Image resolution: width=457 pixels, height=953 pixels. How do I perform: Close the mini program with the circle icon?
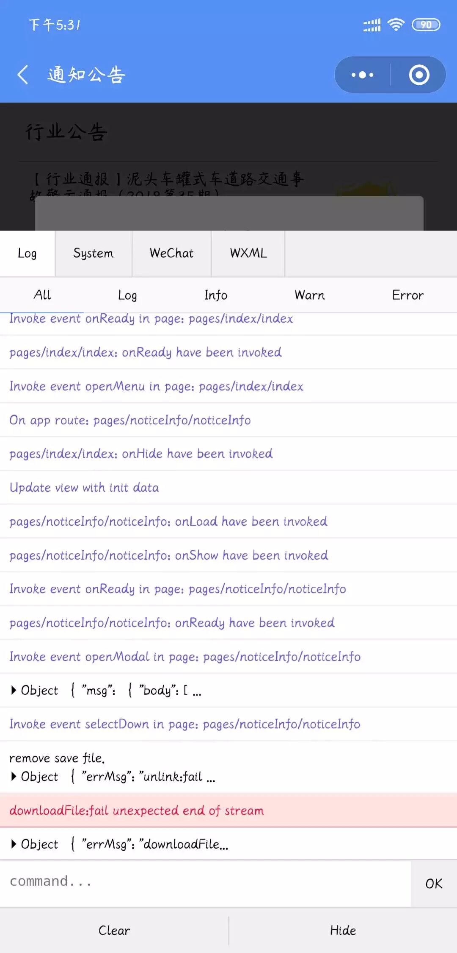419,75
